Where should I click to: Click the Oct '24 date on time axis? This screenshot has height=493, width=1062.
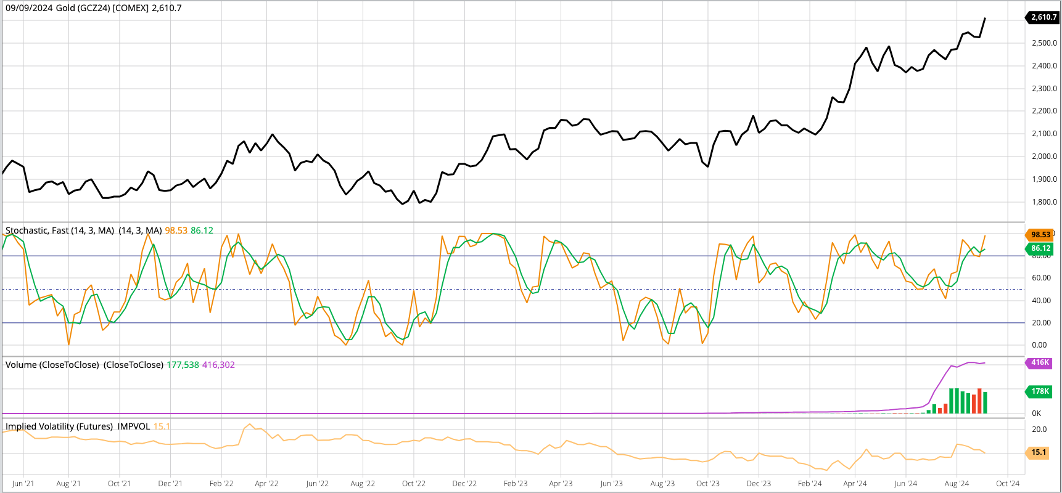(1008, 484)
